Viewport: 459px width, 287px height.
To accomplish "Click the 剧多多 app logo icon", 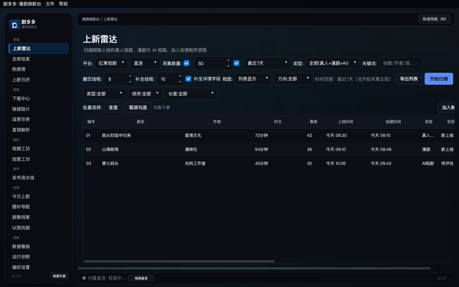I will [15, 25].
